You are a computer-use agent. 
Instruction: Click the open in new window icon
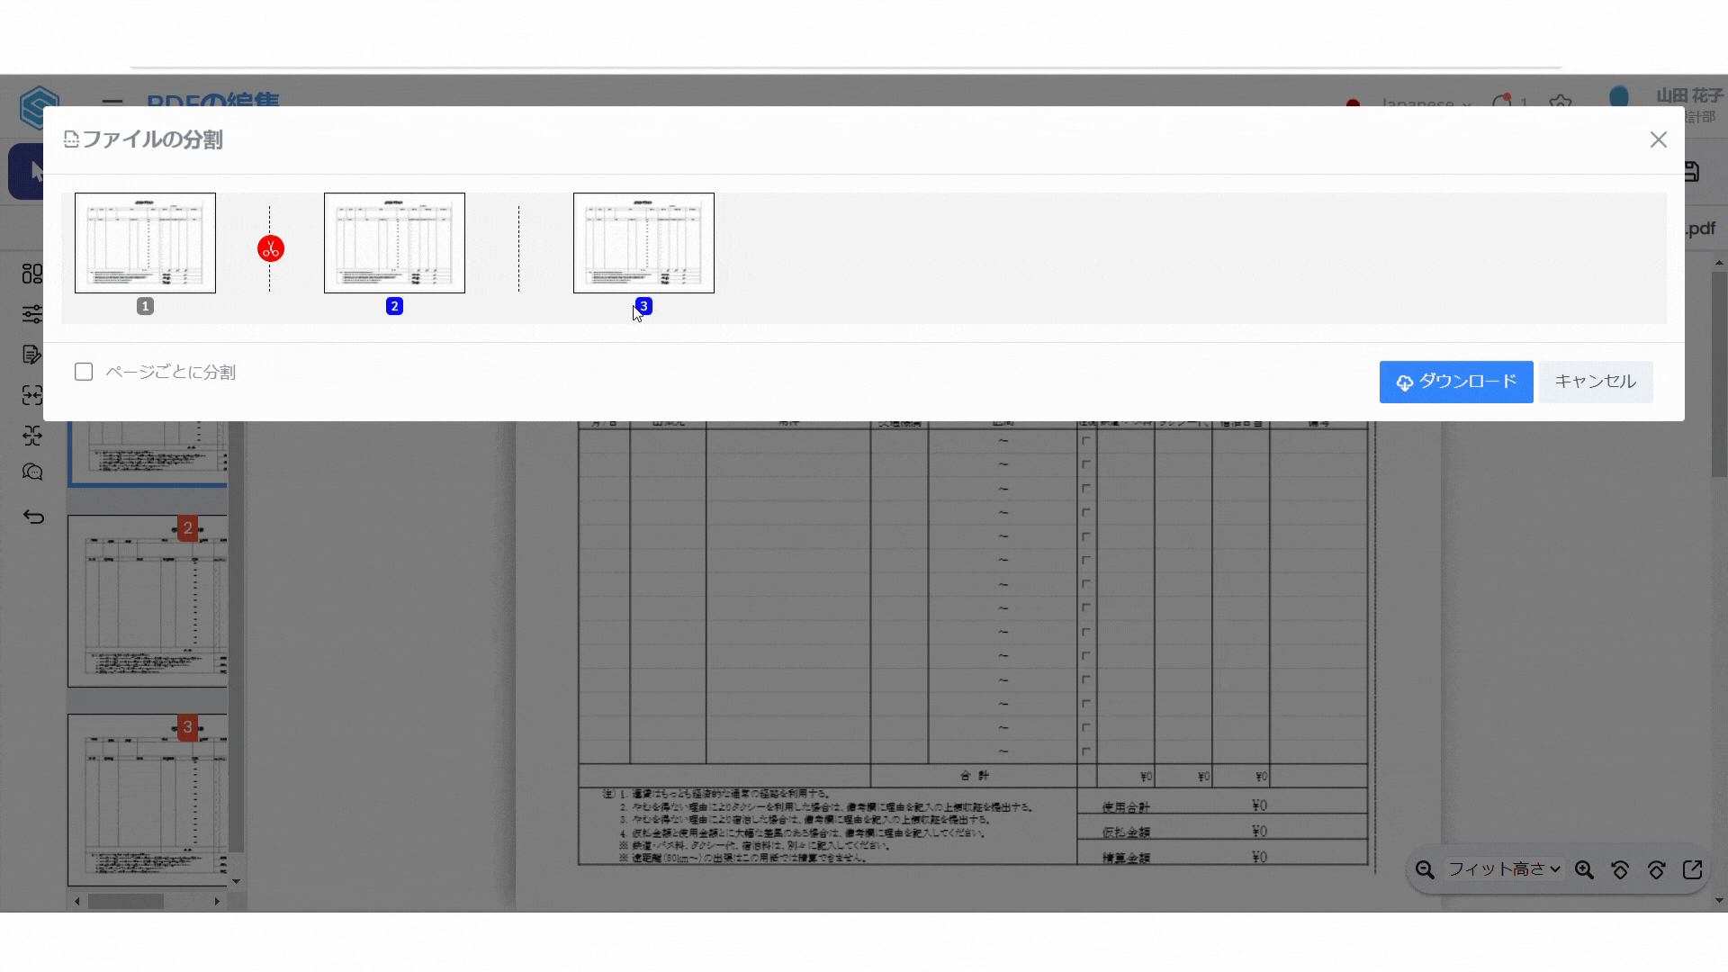coord(1692,869)
